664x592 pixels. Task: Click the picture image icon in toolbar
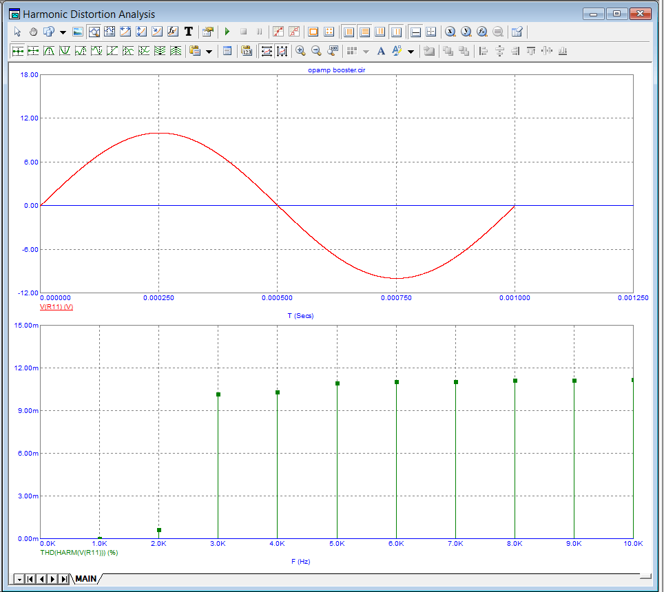(78, 32)
